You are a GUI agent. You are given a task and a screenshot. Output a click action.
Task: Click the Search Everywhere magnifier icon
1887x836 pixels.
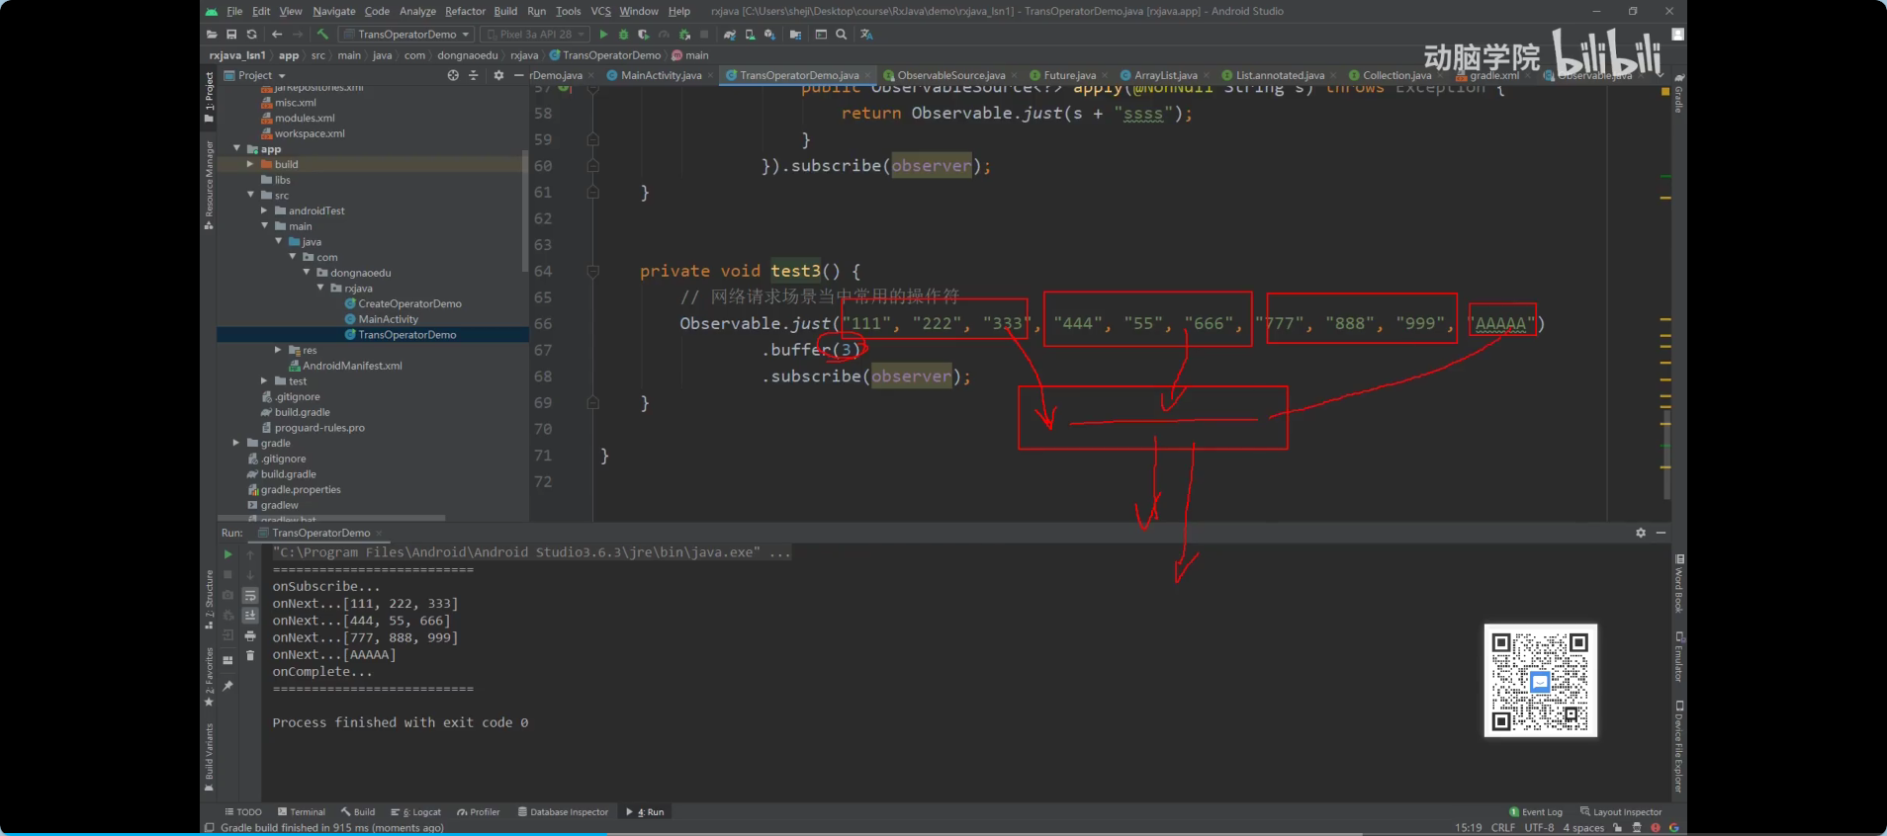tap(842, 35)
